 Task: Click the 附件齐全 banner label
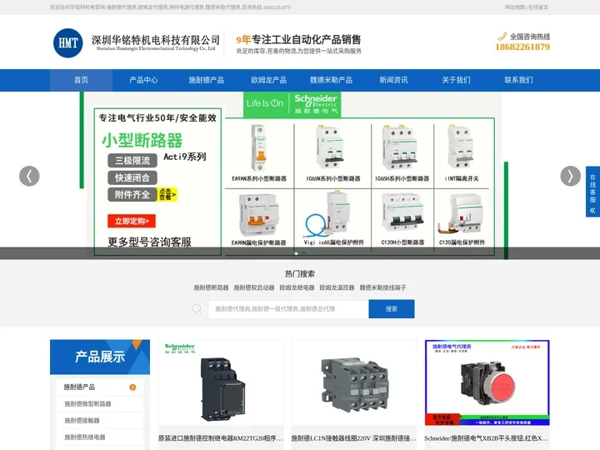(132, 194)
